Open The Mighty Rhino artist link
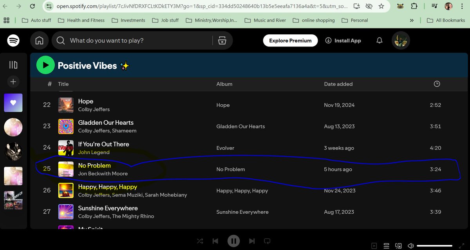The image size is (470, 250). click(134, 216)
